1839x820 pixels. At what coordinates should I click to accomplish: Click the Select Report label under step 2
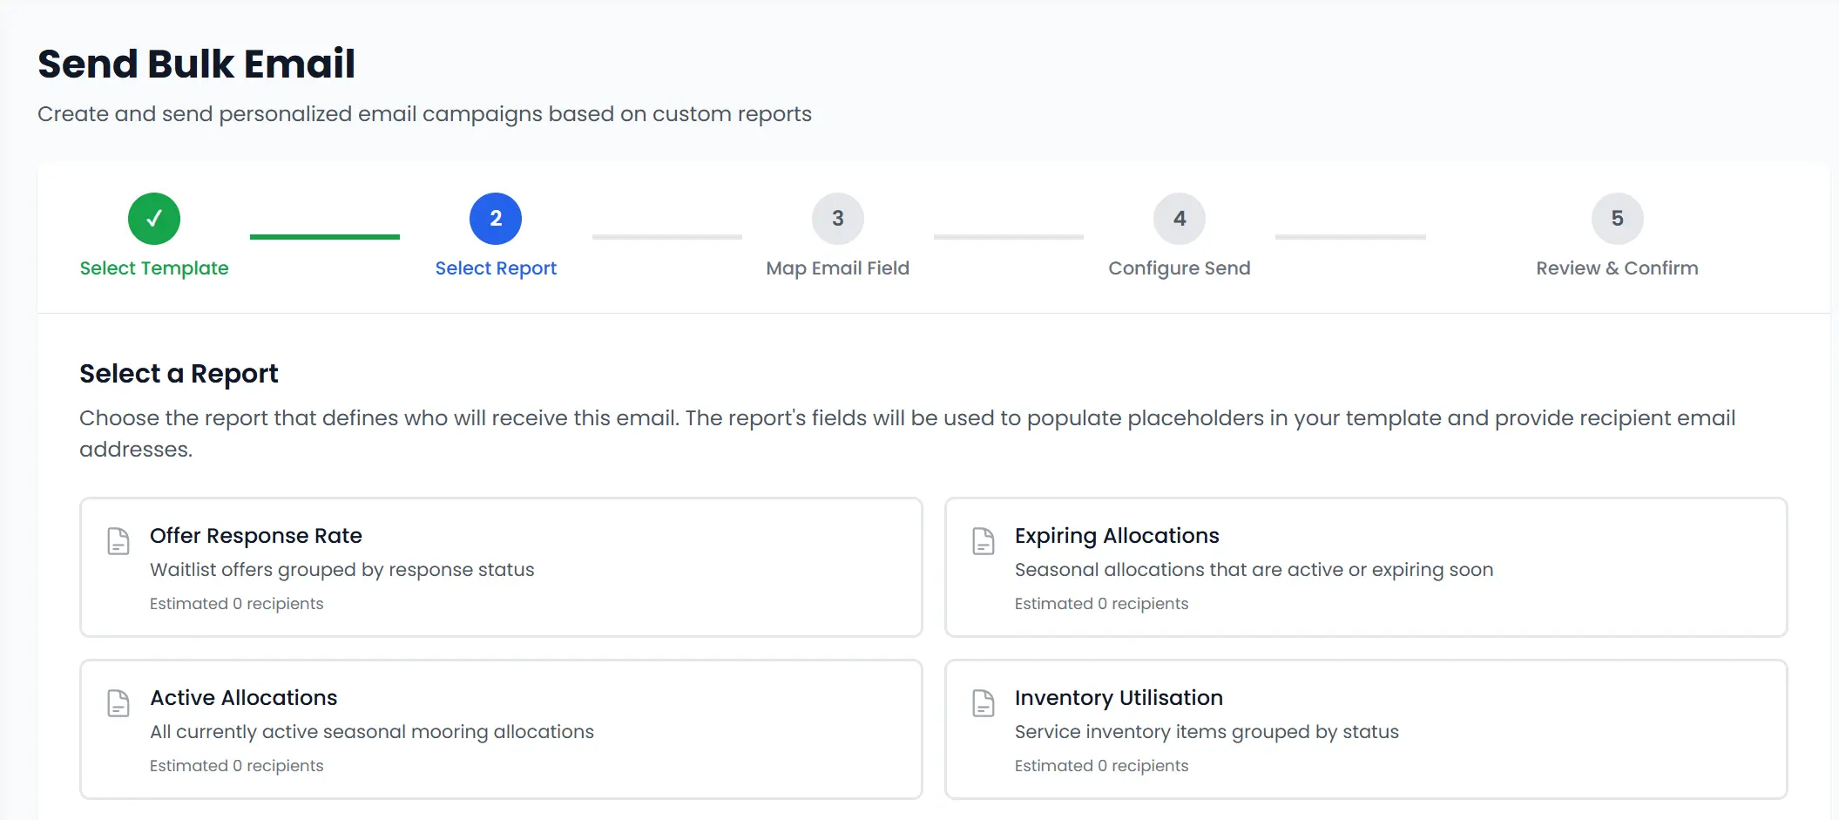[496, 268]
